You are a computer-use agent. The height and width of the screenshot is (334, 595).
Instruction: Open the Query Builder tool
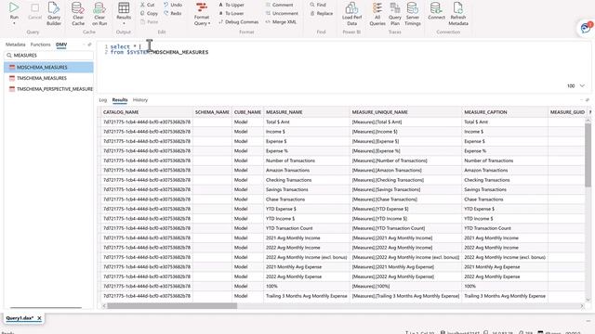pyautogui.click(x=54, y=14)
